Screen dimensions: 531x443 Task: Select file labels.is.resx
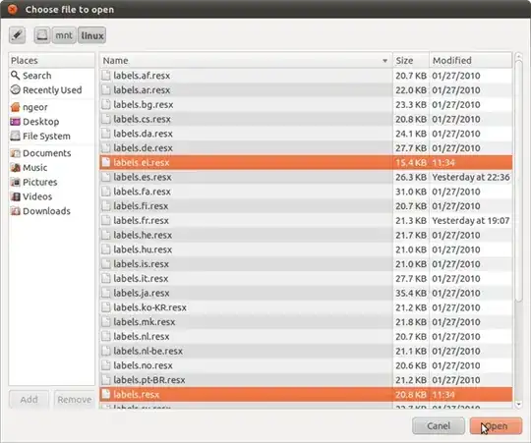306,264
